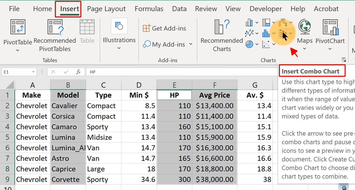Switch to the Formulas tab
The image size is (355, 190).
149,9
